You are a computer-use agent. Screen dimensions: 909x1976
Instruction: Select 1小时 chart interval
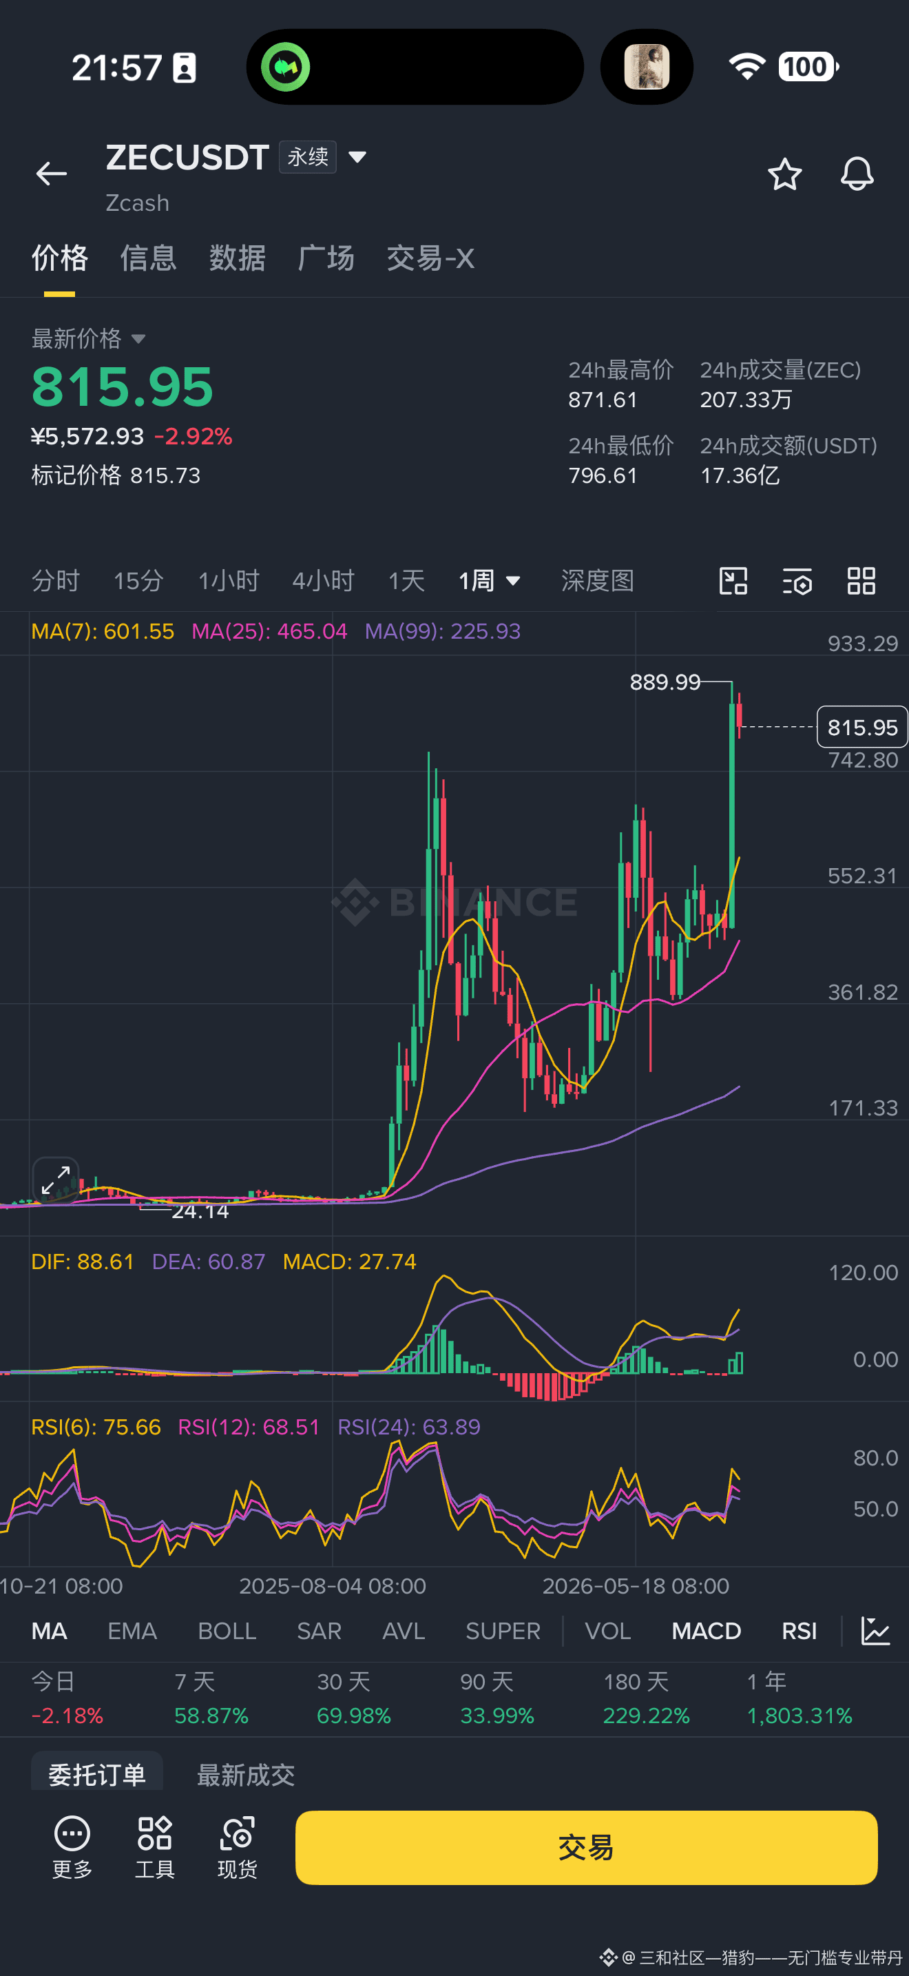click(229, 581)
